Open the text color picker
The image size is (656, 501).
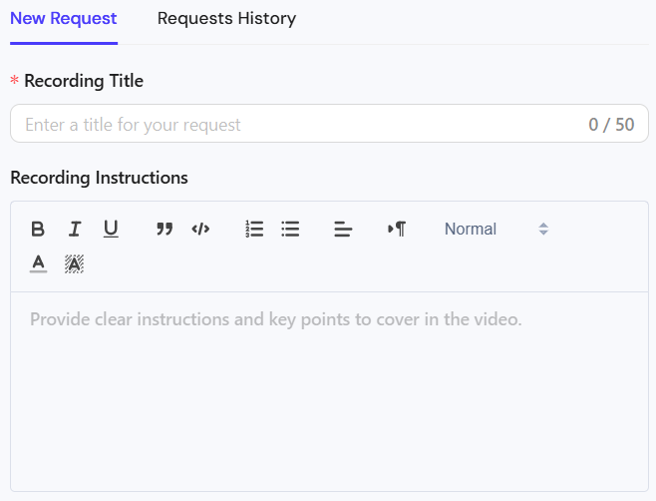38,263
